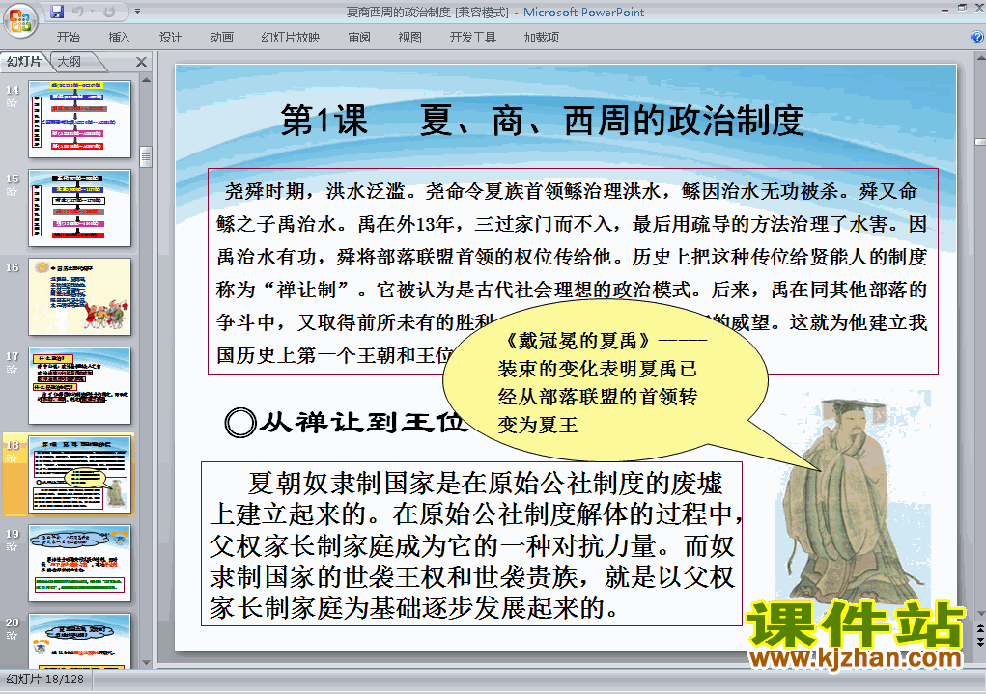Close the slide thumbnail pane

142,62
